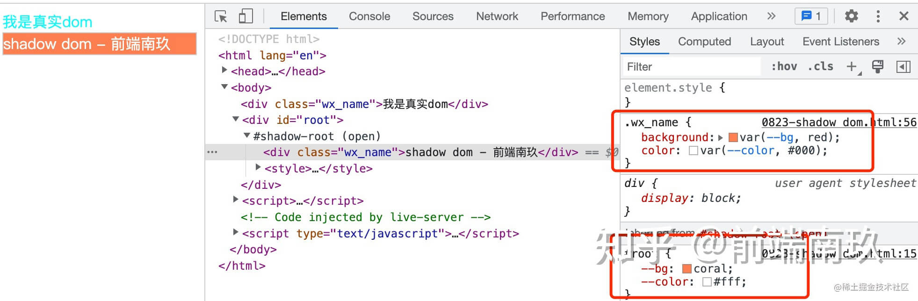Open the Application tab
The width and height of the screenshot is (918, 301).
click(719, 16)
